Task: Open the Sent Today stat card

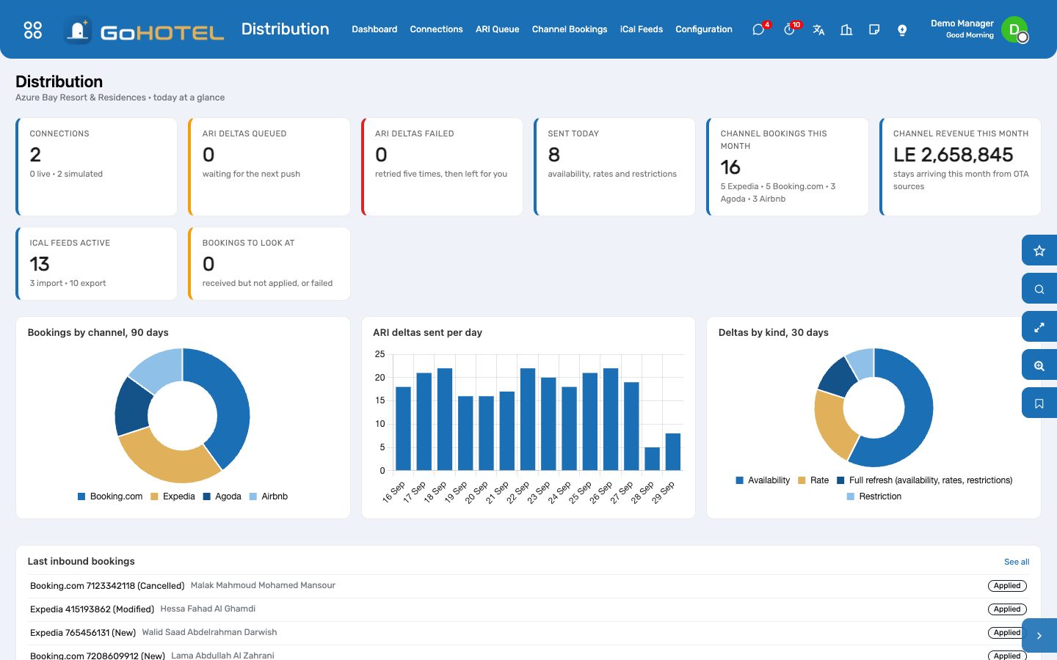Action: point(615,167)
